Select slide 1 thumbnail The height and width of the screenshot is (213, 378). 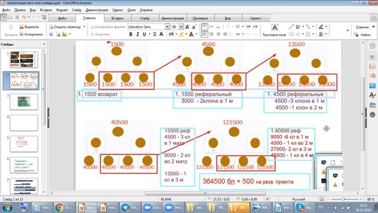pos(24,59)
